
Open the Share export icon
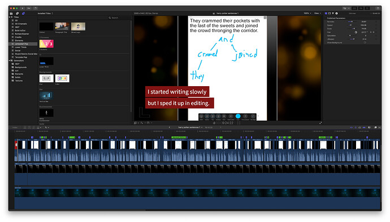378,8
